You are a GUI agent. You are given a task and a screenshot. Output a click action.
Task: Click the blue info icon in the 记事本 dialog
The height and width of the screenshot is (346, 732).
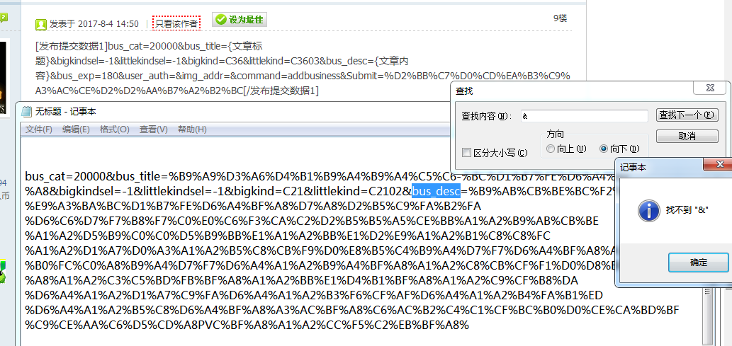point(648,210)
